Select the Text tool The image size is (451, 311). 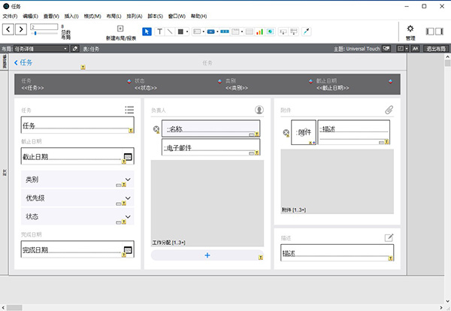[159, 32]
